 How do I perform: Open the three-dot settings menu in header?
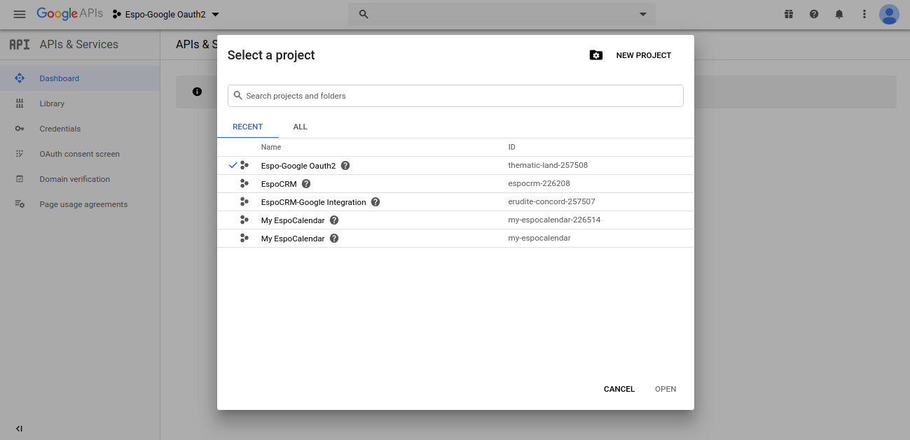pos(864,14)
